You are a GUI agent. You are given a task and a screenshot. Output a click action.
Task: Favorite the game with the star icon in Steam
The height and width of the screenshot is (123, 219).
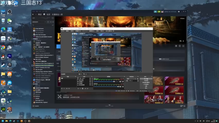(x=183, y=46)
